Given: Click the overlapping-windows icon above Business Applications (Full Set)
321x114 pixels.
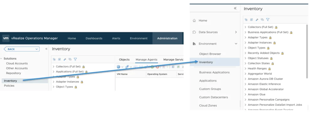Looking at the screenshot, I should [262, 20].
